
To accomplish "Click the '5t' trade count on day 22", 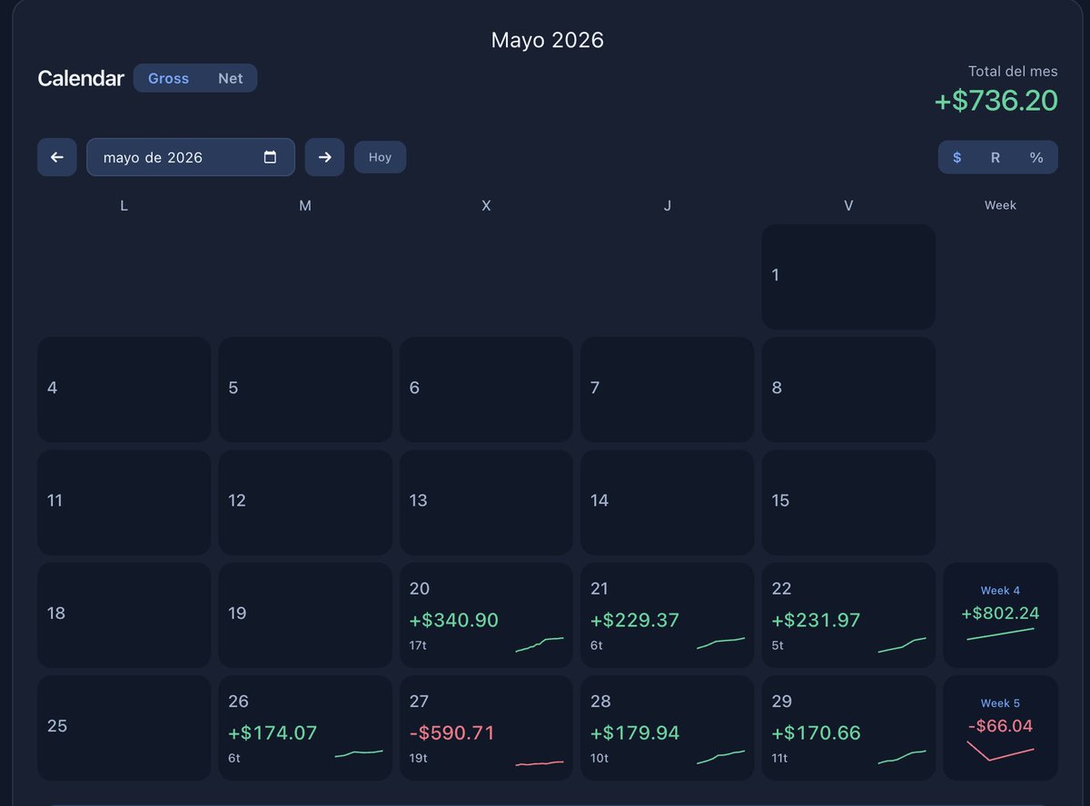I will pyautogui.click(x=777, y=645).
